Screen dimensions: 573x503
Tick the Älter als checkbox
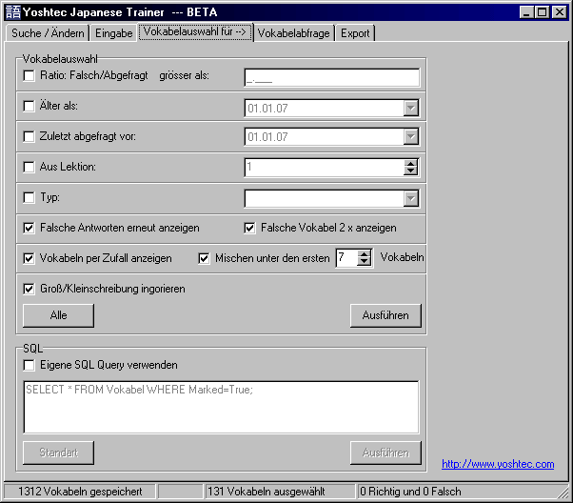[29, 106]
